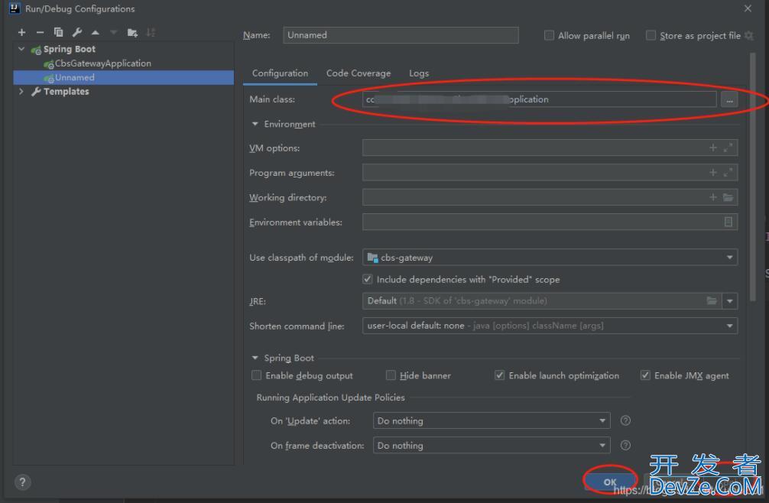Screen dimensions: 769x503
Task: Browse for Main class with ellipsis button
Action: [x=729, y=99]
